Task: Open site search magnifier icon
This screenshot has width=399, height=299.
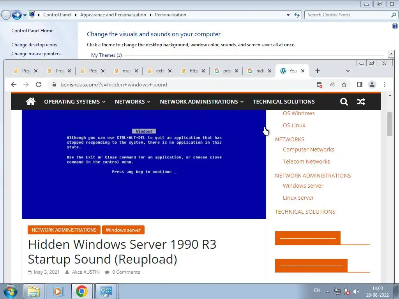Action: [344, 102]
